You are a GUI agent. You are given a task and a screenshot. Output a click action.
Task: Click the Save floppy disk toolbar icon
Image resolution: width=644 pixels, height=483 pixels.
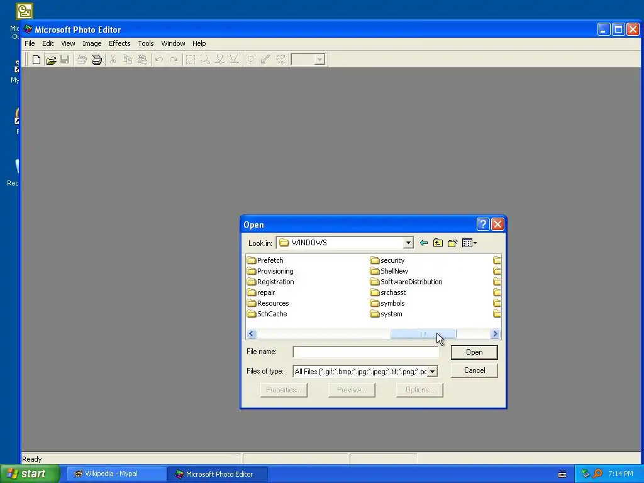[65, 60]
